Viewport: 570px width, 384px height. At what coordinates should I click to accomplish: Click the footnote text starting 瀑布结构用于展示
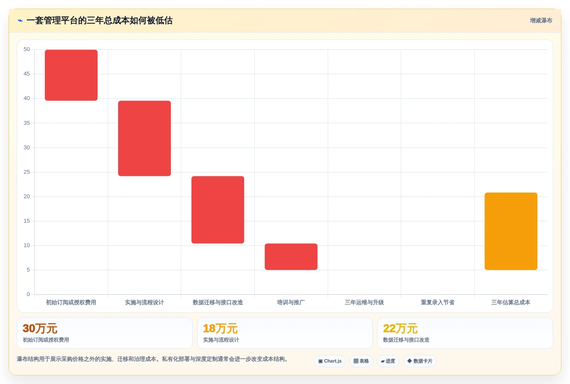pyautogui.click(x=152, y=359)
